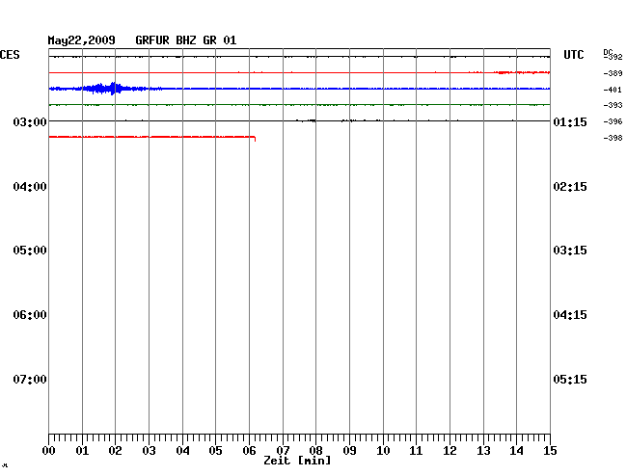
Task: Click the 12 minute axis label
Action: [x=450, y=451]
